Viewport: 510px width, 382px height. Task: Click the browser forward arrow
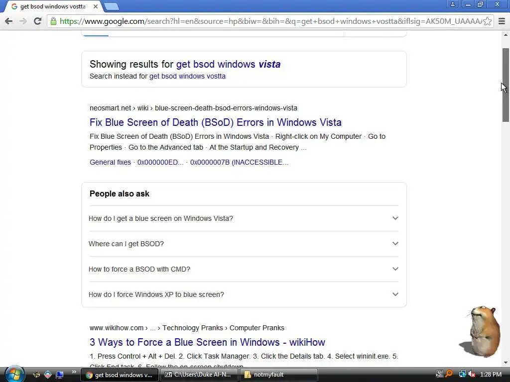coord(23,21)
